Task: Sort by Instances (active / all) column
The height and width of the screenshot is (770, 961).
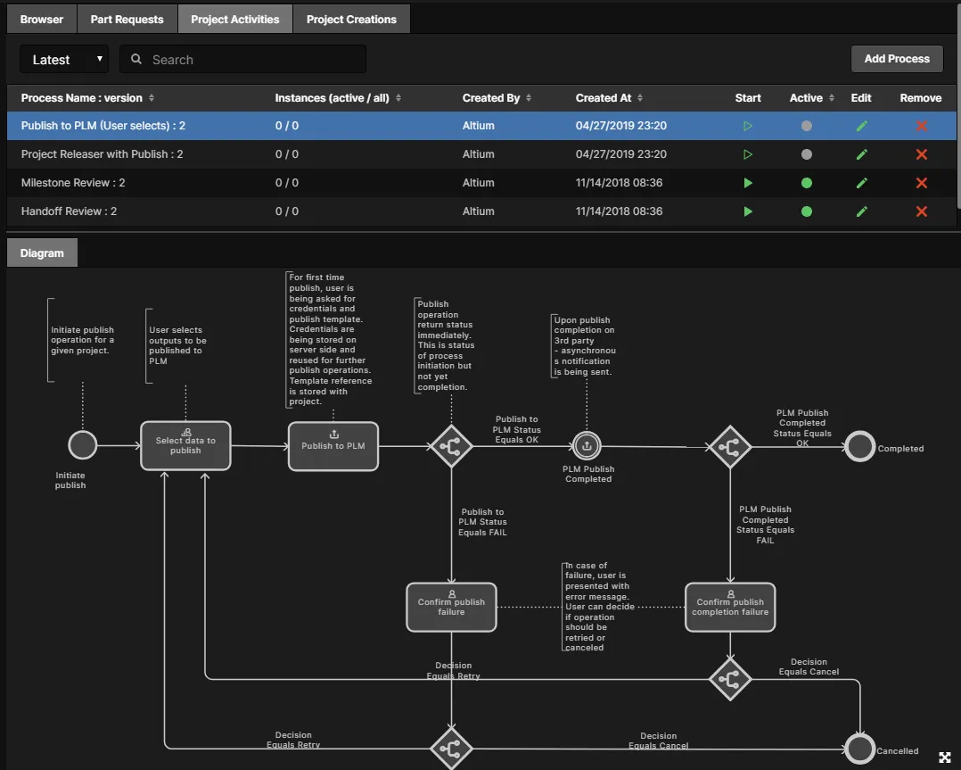Action: point(338,98)
